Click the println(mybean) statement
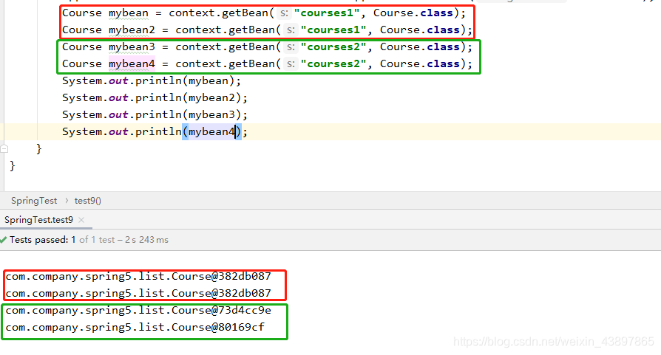661x355 pixels. (x=152, y=80)
